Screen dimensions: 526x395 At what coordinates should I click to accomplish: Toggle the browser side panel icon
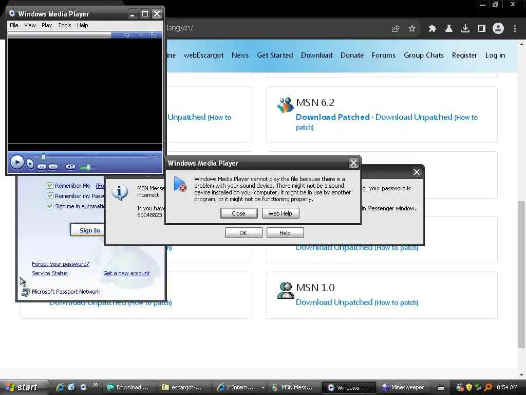coord(482,28)
